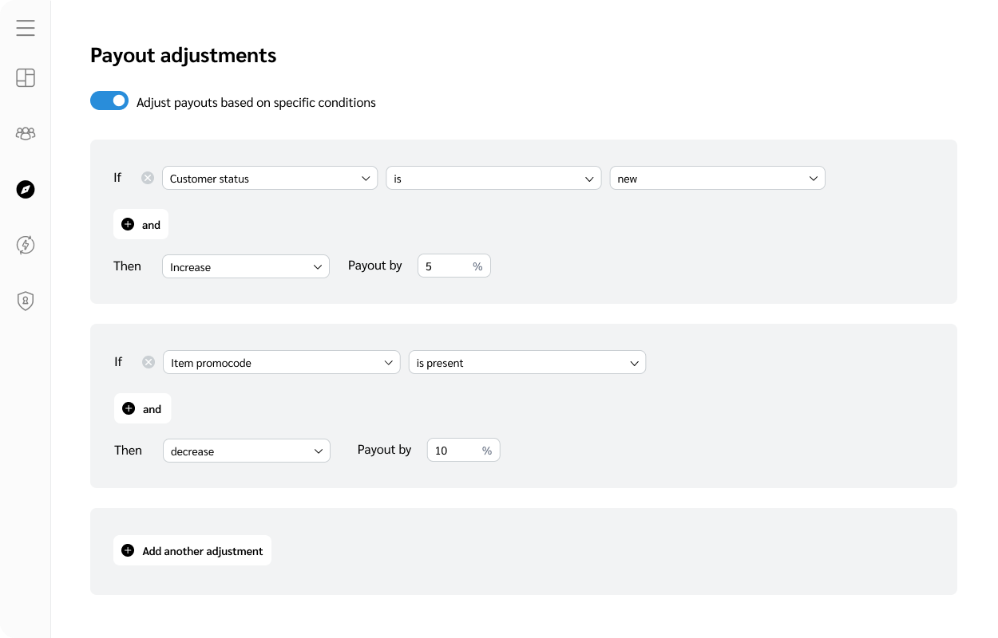Open the automation sync icon in sidebar
This screenshot has height=638, width=998.
(25, 245)
